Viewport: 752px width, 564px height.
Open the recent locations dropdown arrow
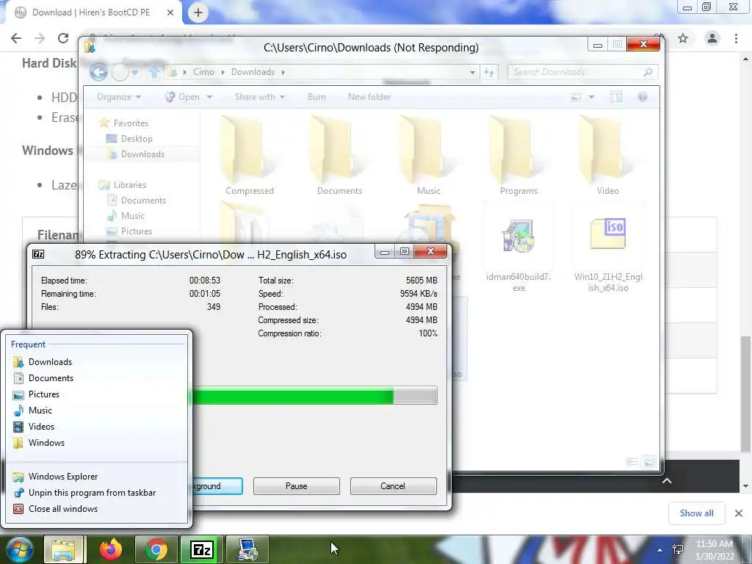(135, 73)
